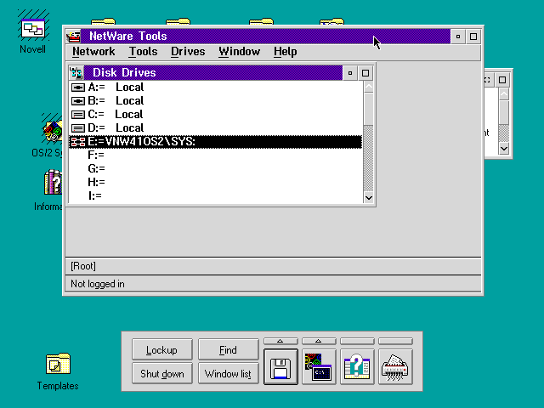544x408 pixels.
Task: Minimize the Disk Drives child window
Action: click(350, 73)
